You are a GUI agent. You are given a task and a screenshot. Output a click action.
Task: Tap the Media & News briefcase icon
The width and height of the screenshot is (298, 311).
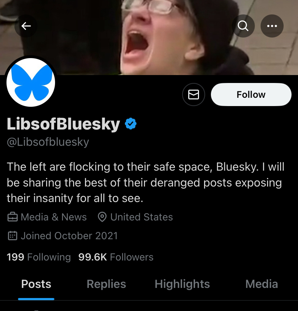click(13, 217)
